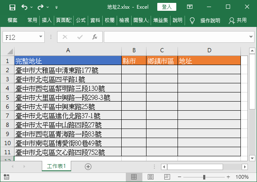Select the 鄉鎮市區 header cell
The height and width of the screenshot is (182, 257).
coord(162,61)
